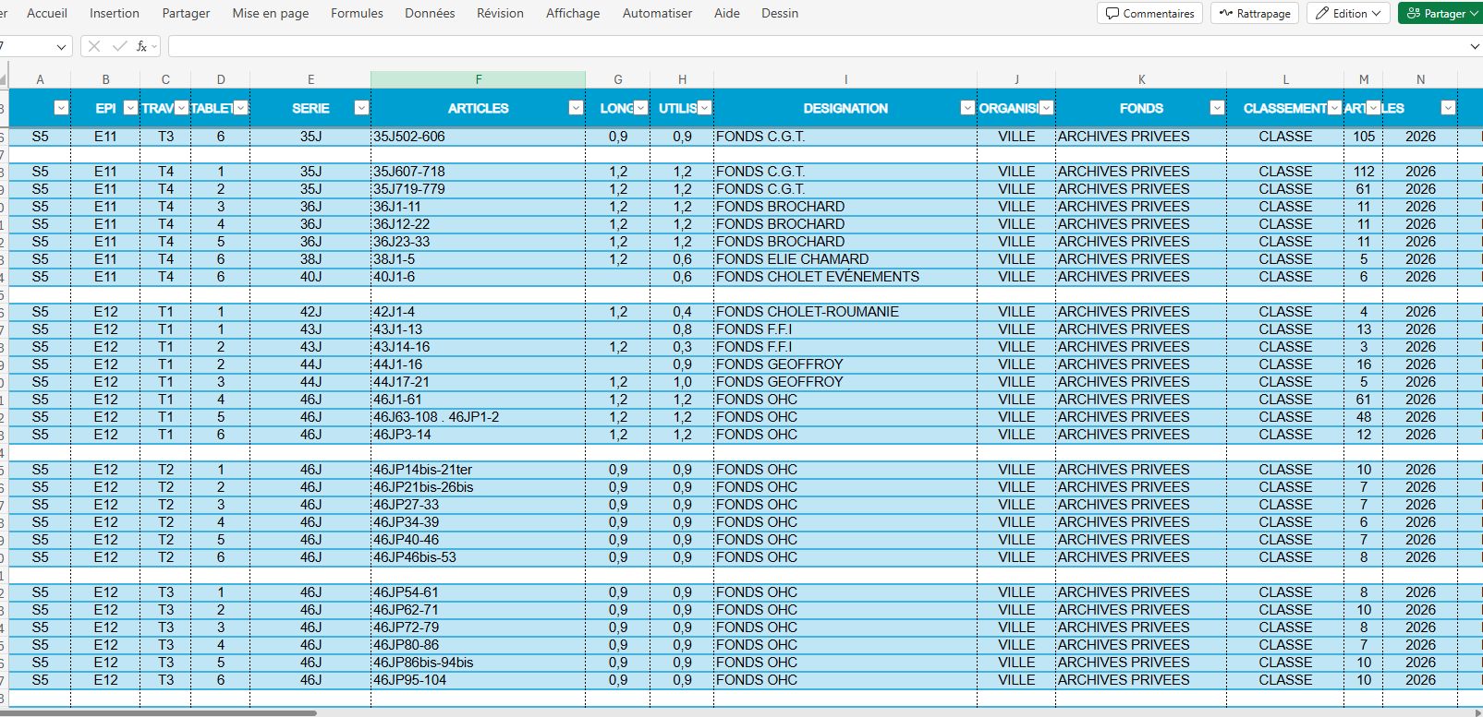Image resolution: width=1483 pixels, height=717 pixels.
Task: Open the Name Box dropdown arrow
Action: click(62, 47)
